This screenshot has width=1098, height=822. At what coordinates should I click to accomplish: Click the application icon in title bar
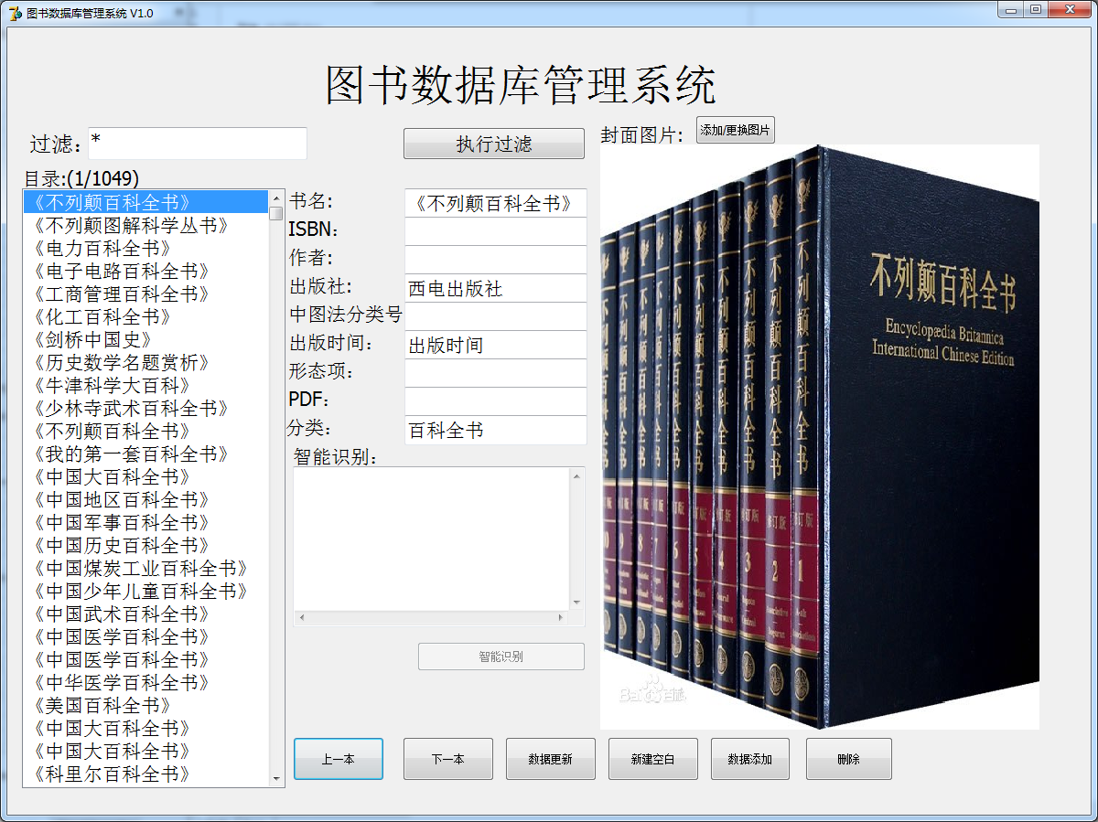pyautogui.click(x=13, y=9)
